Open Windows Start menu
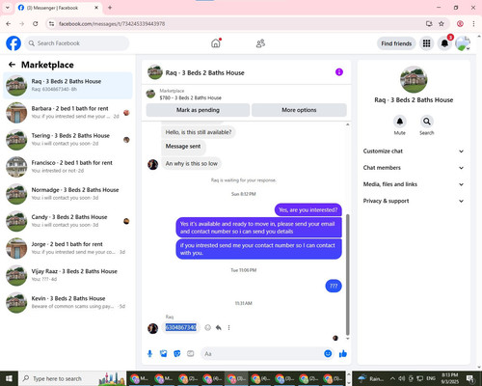482x386 pixels. pyautogui.click(x=9, y=378)
